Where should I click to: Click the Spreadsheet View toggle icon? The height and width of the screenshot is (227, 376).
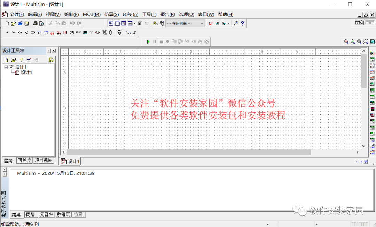[117, 23]
